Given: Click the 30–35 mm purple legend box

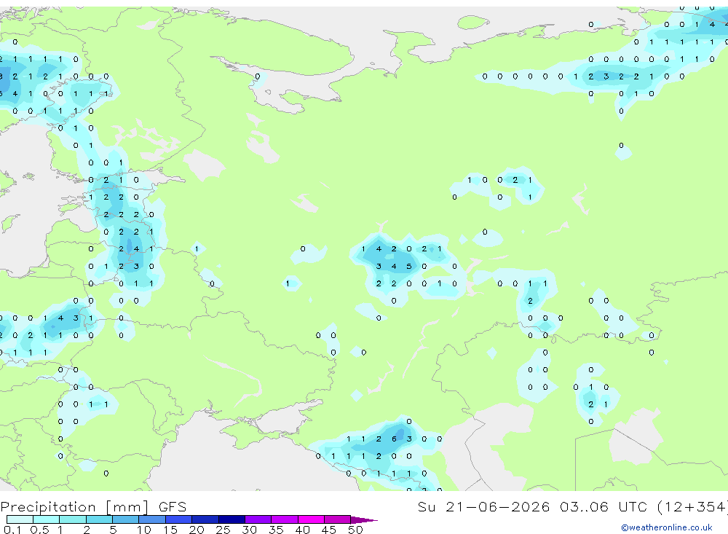Looking at the screenshot, I should [258, 519].
